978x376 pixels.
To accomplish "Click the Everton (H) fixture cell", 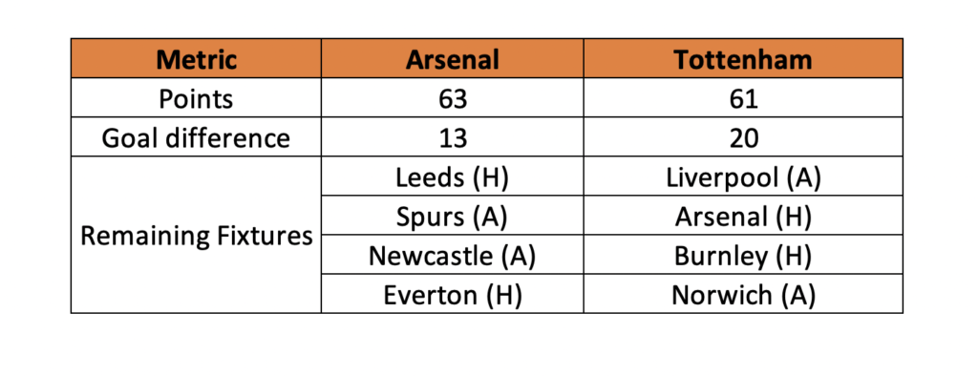I will pos(452,294).
